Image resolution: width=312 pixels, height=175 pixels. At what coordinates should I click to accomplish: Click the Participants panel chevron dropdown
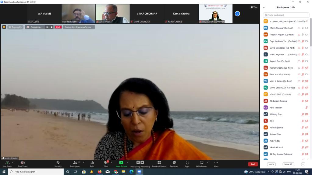264,8
